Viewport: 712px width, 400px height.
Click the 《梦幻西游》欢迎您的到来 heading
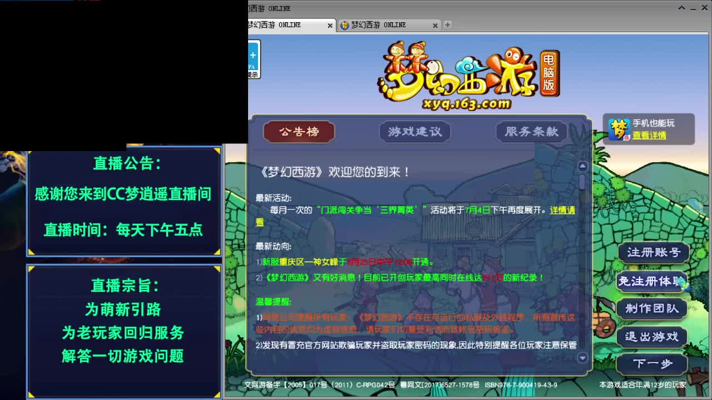[334, 172]
